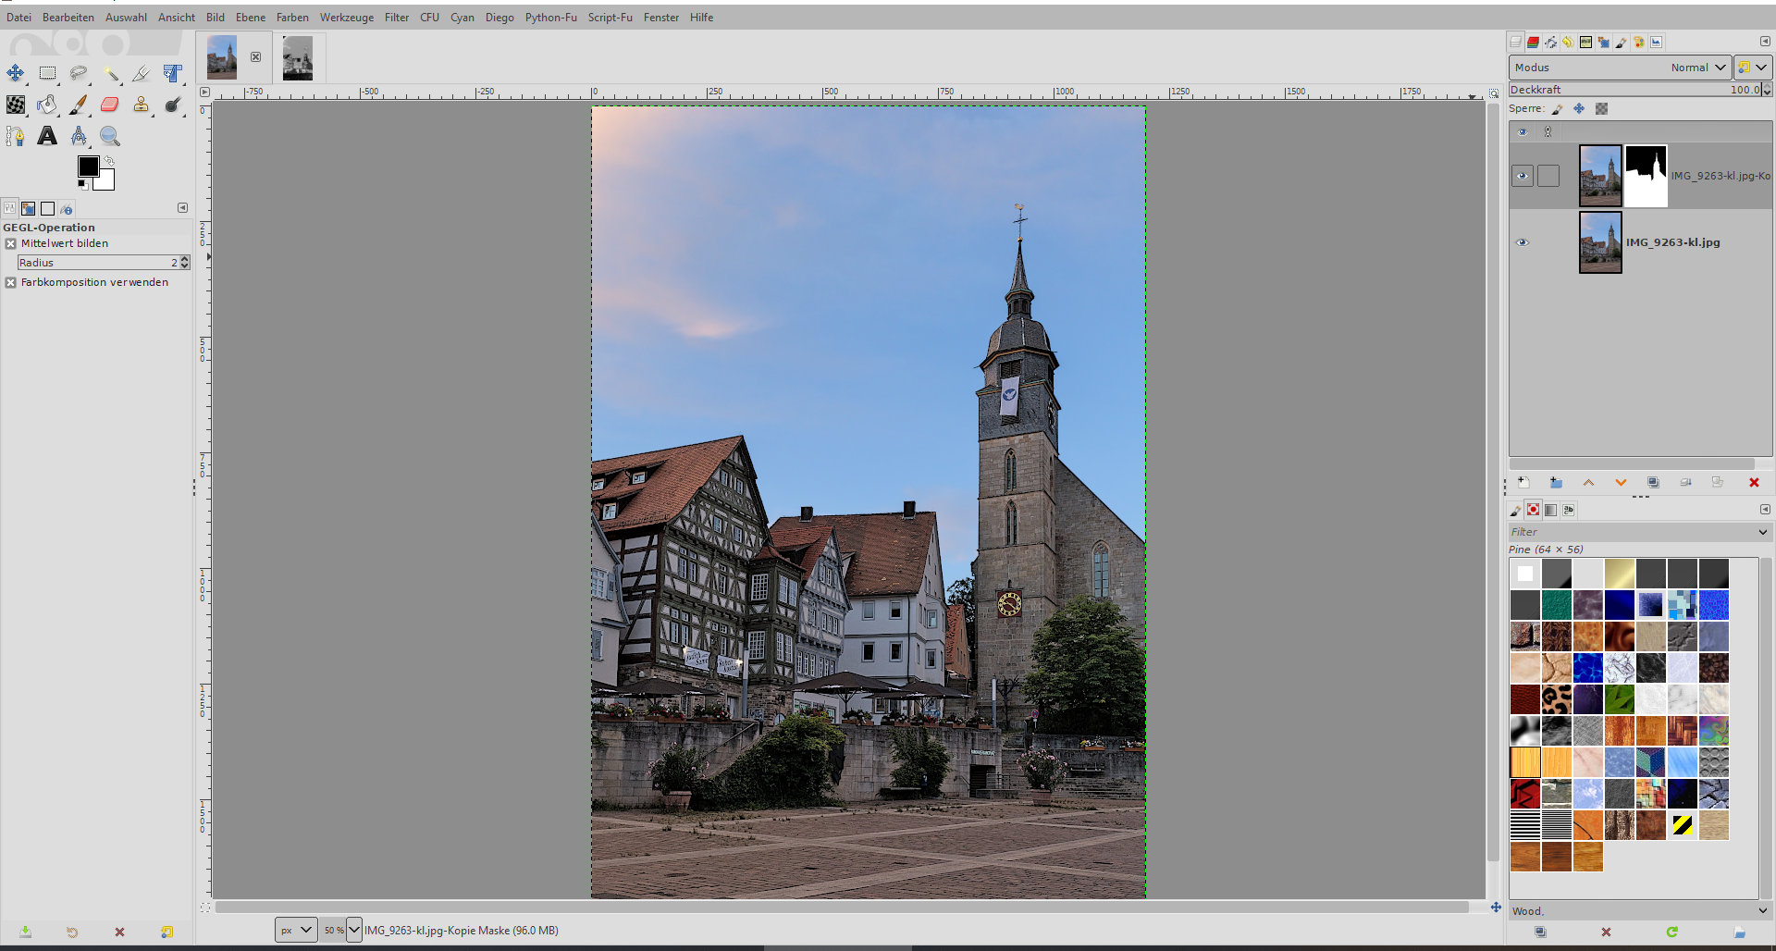Toggle 'Mittelwert bilden' checkbox
The height and width of the screenshot is (951, 1776).
(11, 244)
